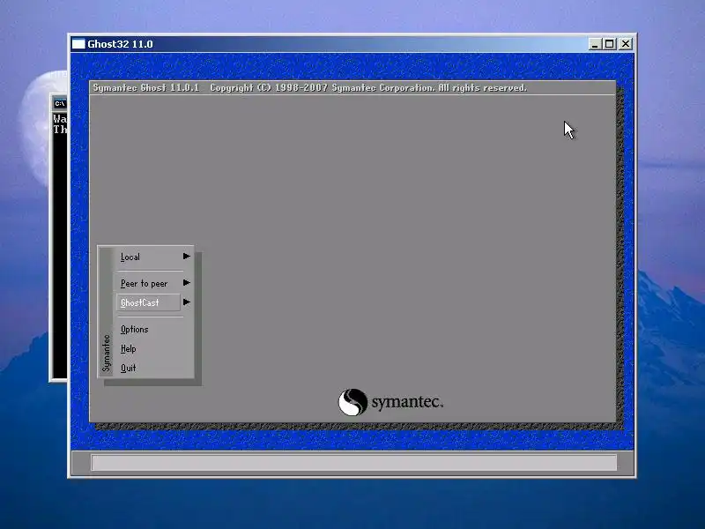This screenshot has width=705, height=529.
Task: Choose Quit from the Ghost menu
Action: pos(128,368)
